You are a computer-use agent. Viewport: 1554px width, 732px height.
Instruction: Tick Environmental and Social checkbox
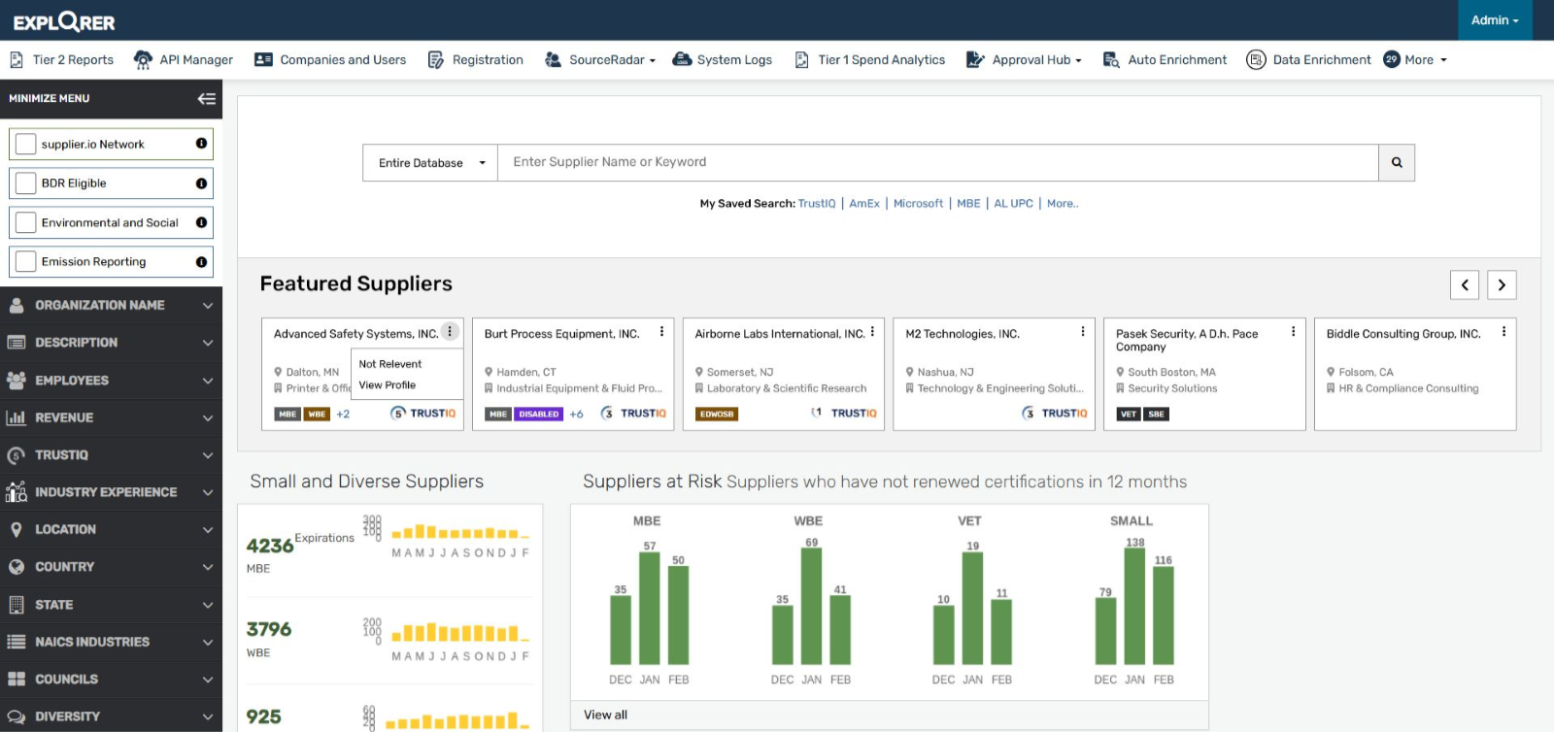tap(26, 222)
